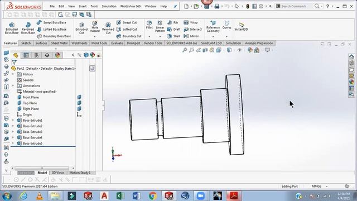Select the Draft tool
This screenshot has height=201, width=357.
click(173, 29)
